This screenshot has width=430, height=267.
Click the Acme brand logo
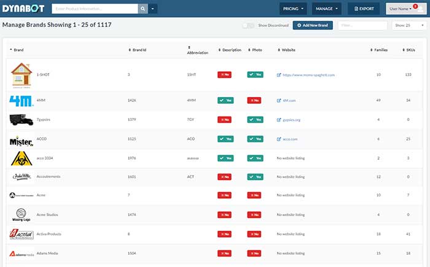(x=21, y=195)
